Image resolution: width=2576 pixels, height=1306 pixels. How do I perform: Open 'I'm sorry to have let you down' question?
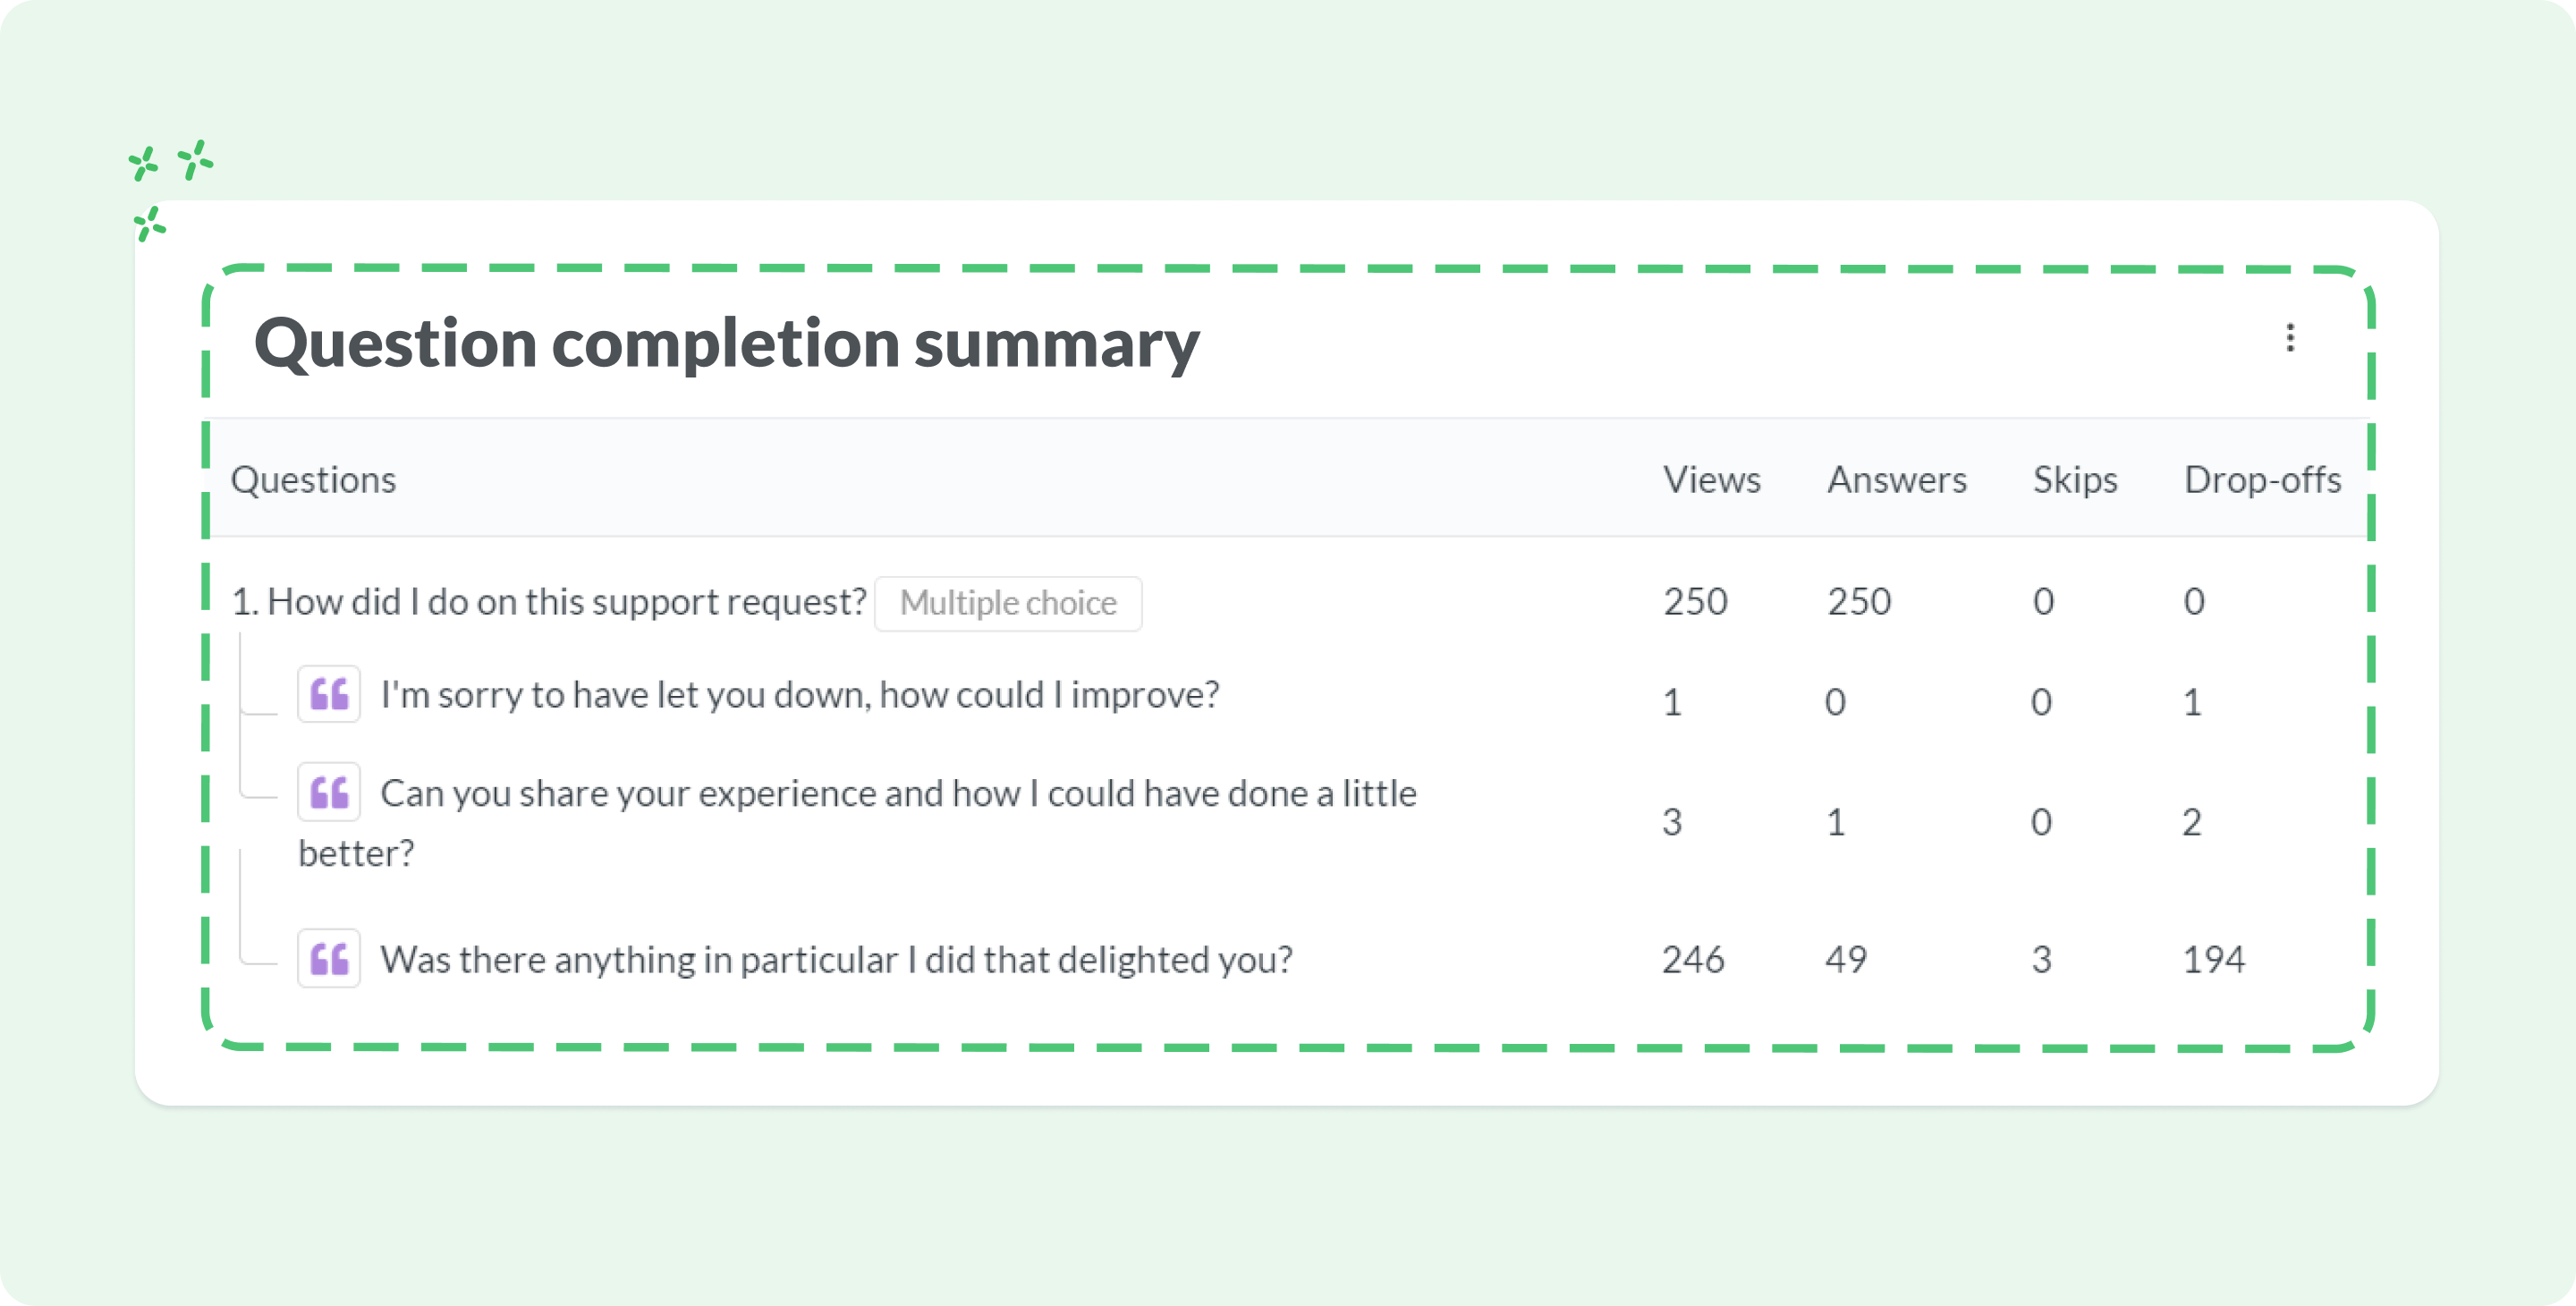[800, 694]
